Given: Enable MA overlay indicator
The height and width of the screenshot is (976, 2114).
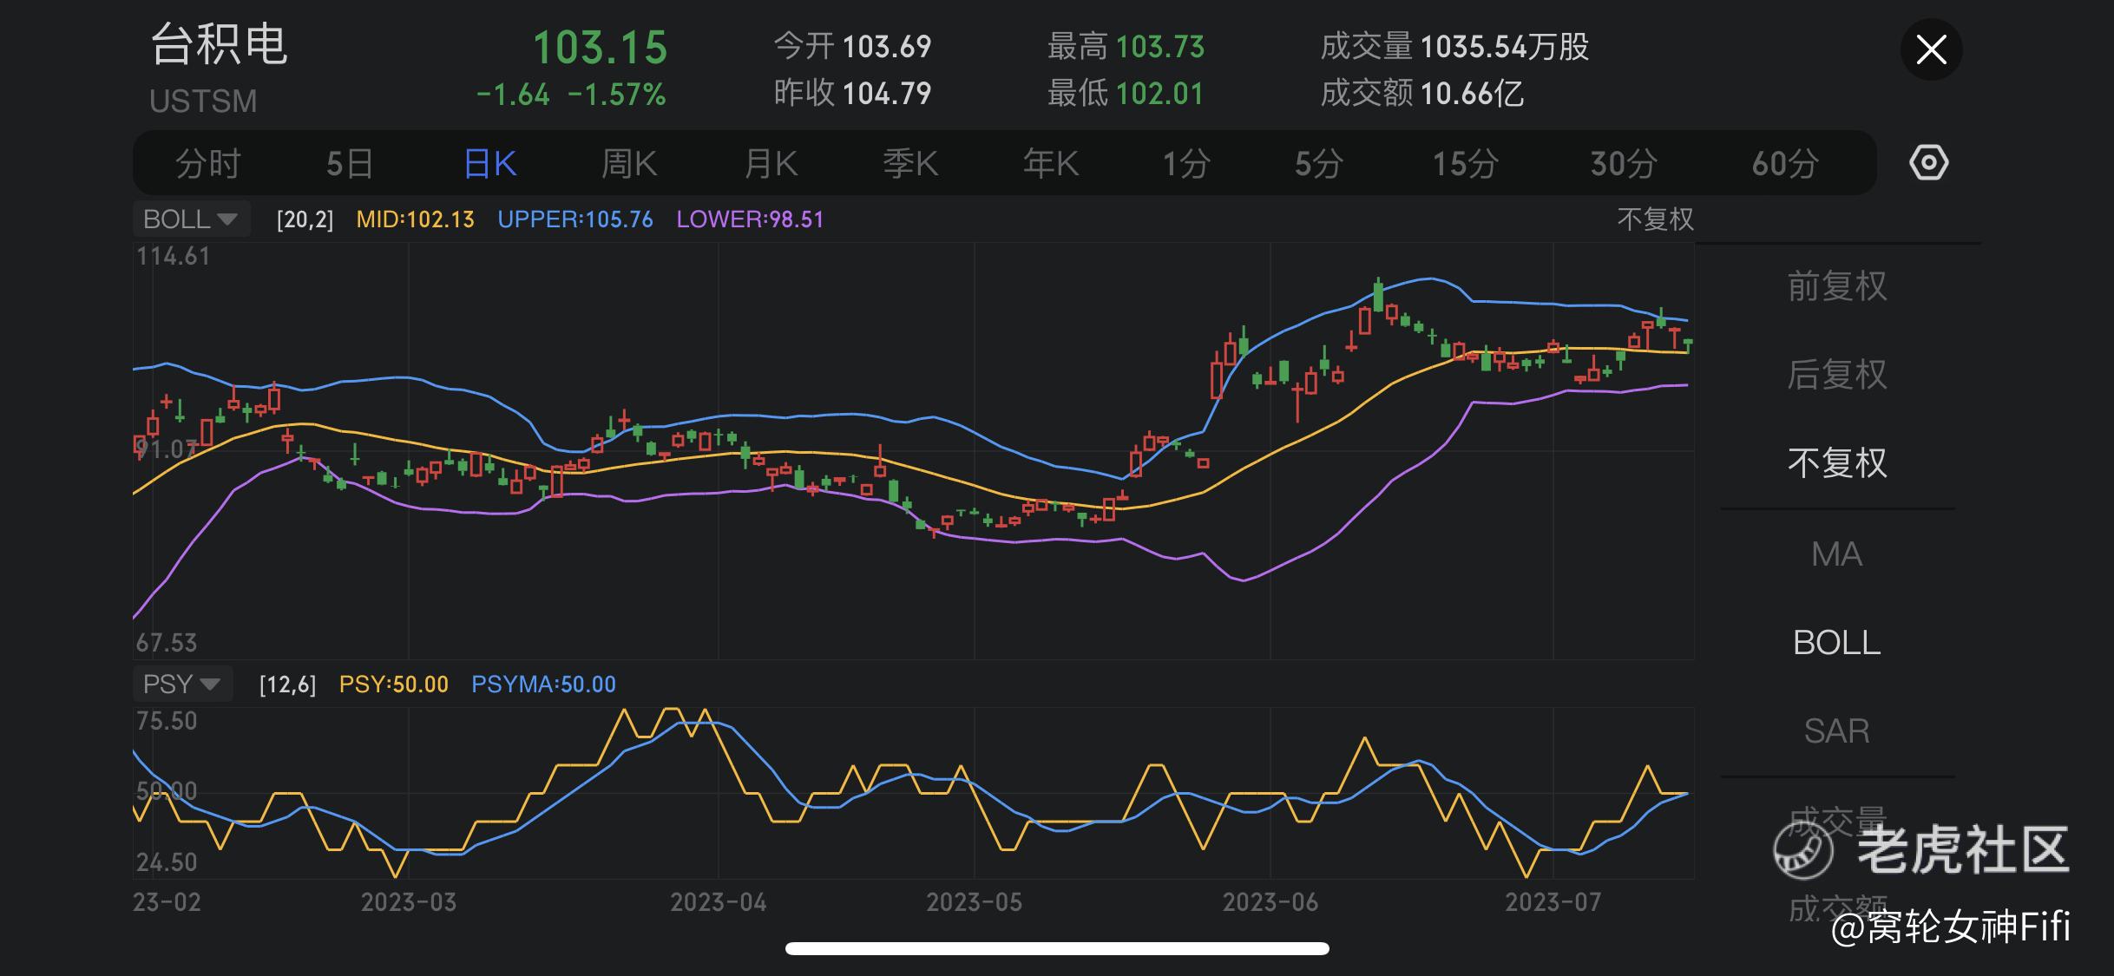Looking at the screenshot, I should click(1837, 554).
